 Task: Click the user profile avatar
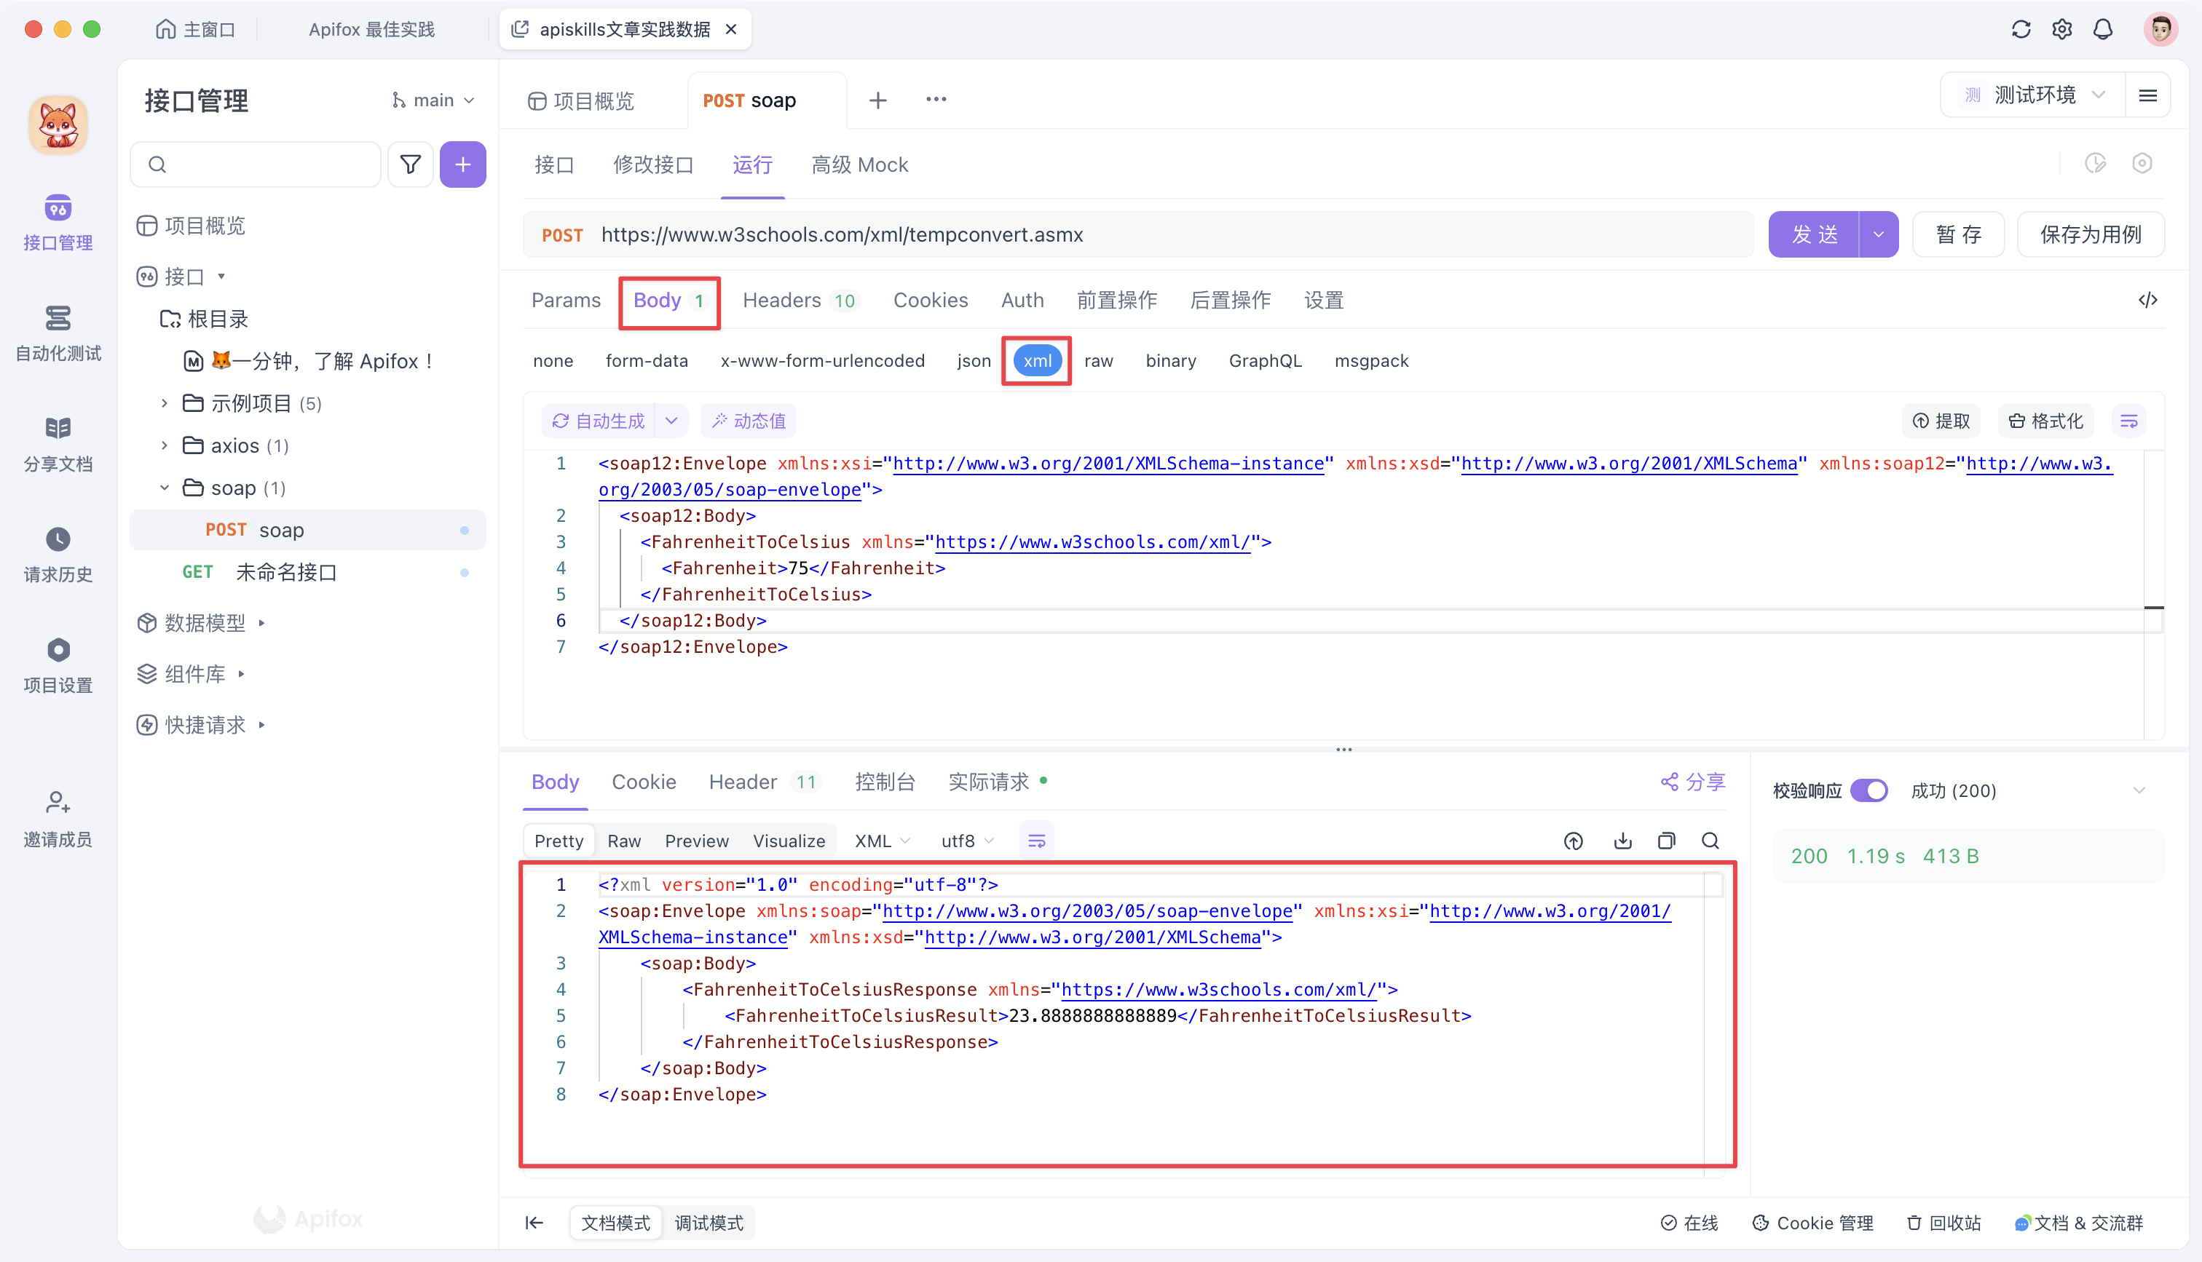(x=2160, y=29)
